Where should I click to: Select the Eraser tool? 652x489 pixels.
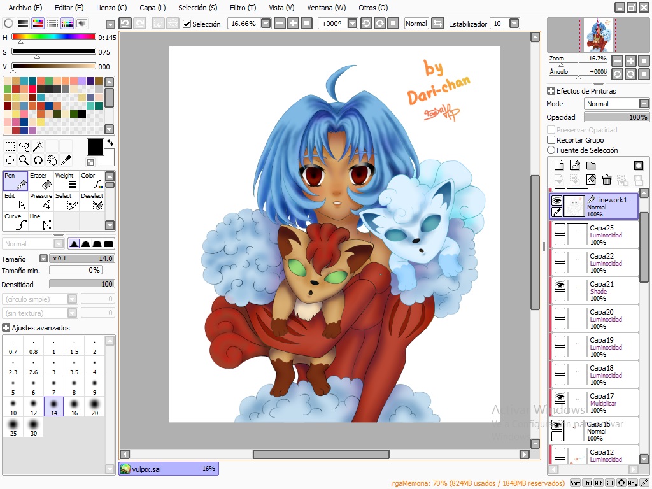(x=41, y=181)
